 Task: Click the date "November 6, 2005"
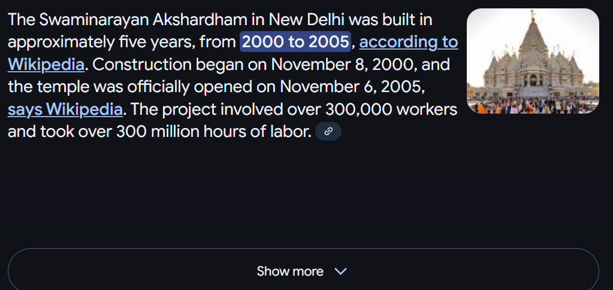click(352, 87)
